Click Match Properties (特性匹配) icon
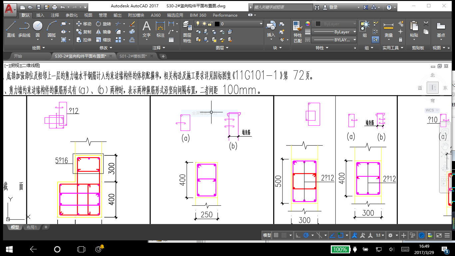 click(x=298, y=32)
